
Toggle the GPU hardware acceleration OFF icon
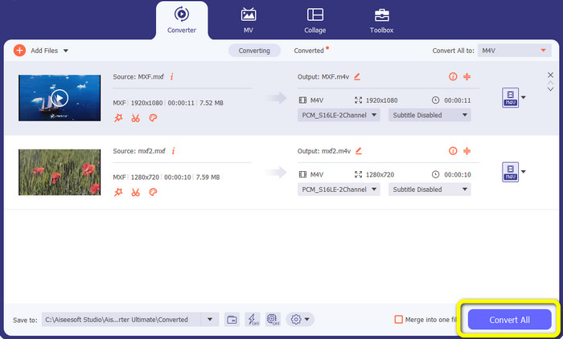coord(273,319)
